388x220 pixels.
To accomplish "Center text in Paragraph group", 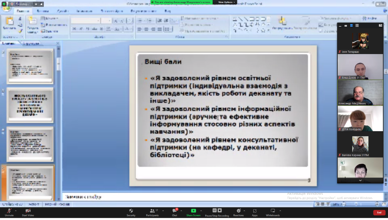I will (146, 29).
